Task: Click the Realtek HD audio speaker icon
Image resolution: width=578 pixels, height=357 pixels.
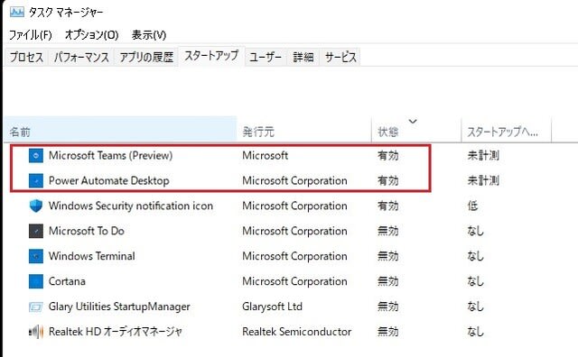Action: tap(36, 332)
